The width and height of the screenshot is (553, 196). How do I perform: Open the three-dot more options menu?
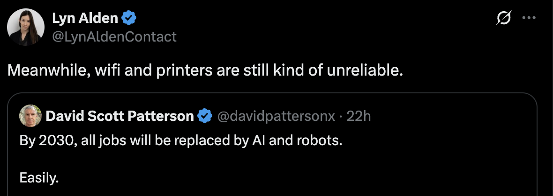(529, 18)
